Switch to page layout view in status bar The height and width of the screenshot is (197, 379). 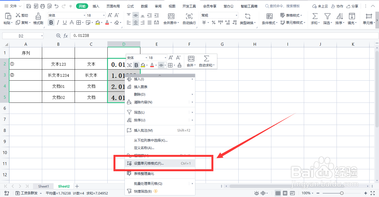click(285, 193)
